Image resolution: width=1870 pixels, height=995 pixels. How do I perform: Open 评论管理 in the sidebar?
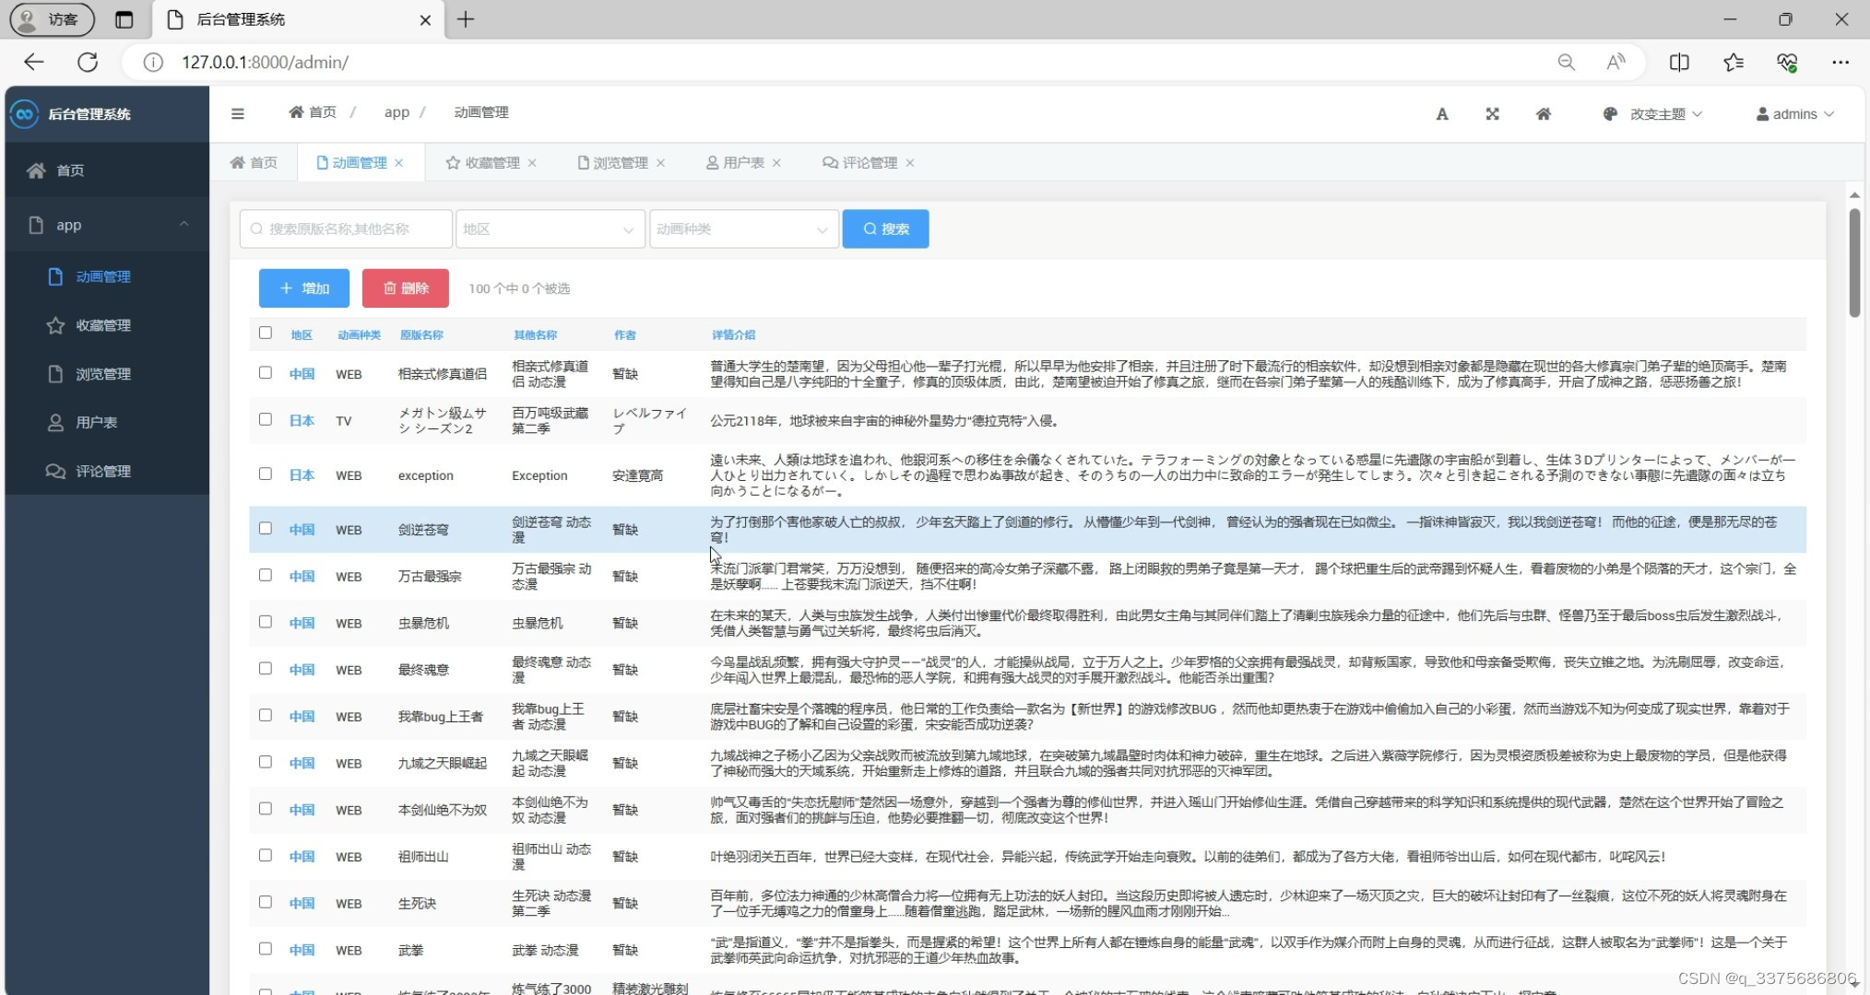tap(102, 471)
